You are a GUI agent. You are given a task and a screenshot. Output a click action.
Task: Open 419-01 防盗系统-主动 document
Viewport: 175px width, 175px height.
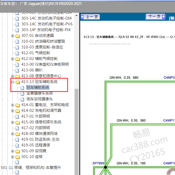coord(40,140)
